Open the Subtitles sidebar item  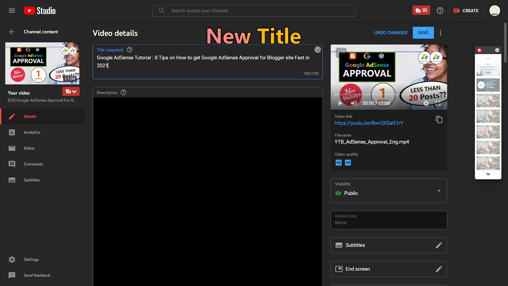pyautogui.click(x=43, y=180)
